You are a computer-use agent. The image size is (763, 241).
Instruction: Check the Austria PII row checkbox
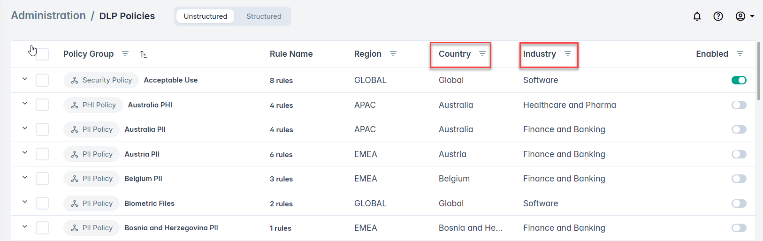click(x=42, y=154)
